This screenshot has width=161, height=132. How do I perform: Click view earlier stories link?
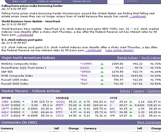[x=119, y=50]
